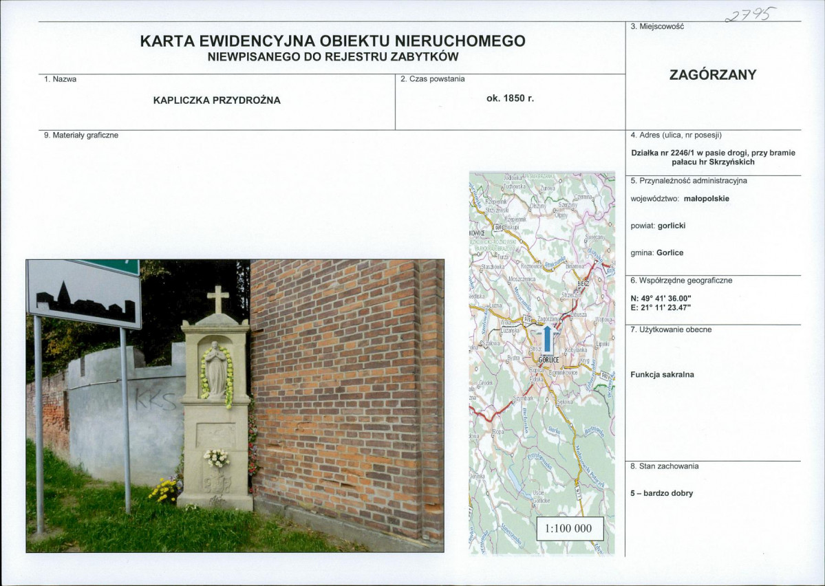Click the powiat value 'gorlicki'
Screen dimensions: 825x586
(672, 226)
